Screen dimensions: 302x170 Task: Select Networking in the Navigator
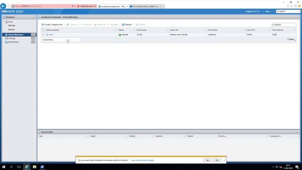(13, 42)
